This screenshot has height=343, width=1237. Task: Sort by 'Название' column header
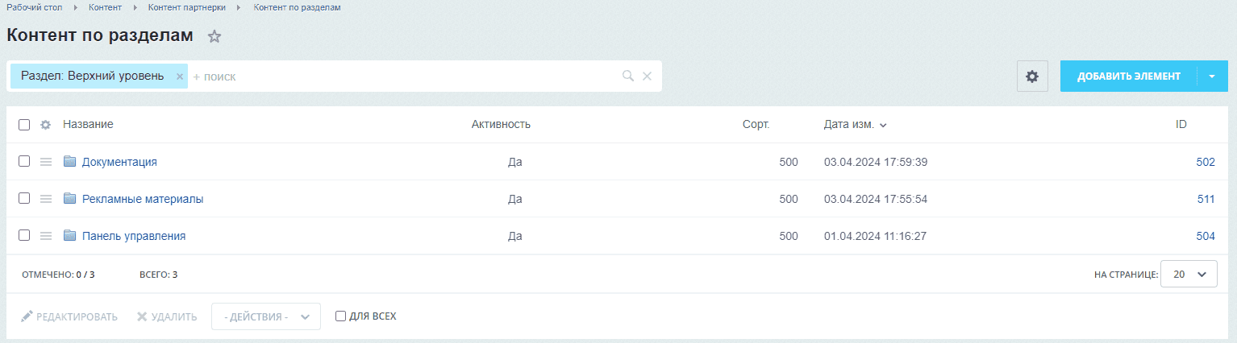point(88,124)
